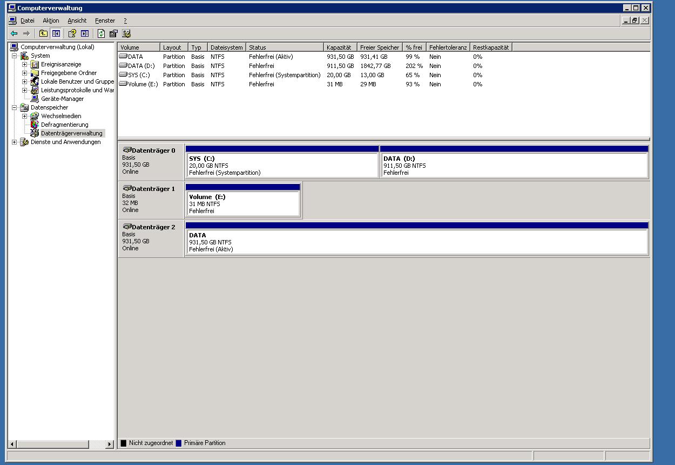Click the Properties help icon with question mark
The width and height of the screenshot is (675, 465).
72,33
